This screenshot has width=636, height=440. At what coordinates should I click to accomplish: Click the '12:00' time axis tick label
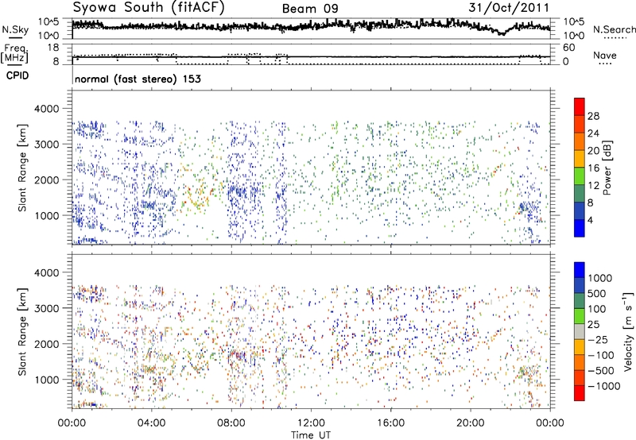(x=311, y=423)
